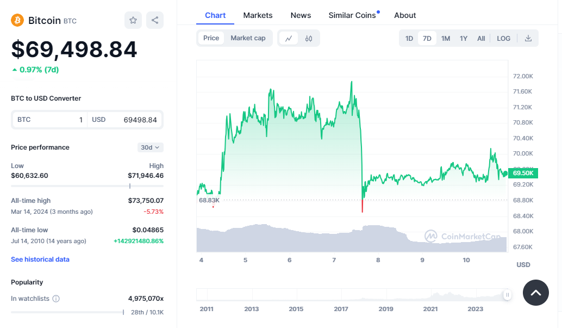Click the $69,498.84 price heading
The width and height of the screenshot is (562, 328).
tap(74, 49)
